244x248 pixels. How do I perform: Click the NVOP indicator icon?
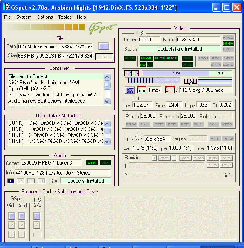coord(146,58)
